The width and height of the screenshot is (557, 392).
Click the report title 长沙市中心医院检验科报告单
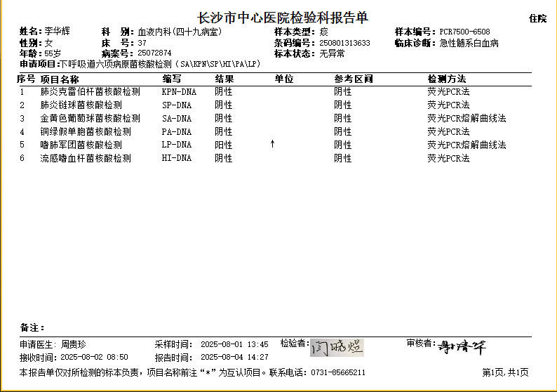click(283, 18)
